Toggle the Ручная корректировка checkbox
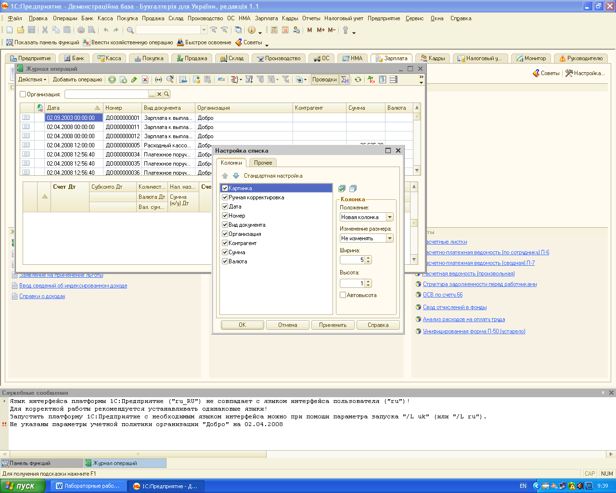The image size is (616, 493). 225,197
